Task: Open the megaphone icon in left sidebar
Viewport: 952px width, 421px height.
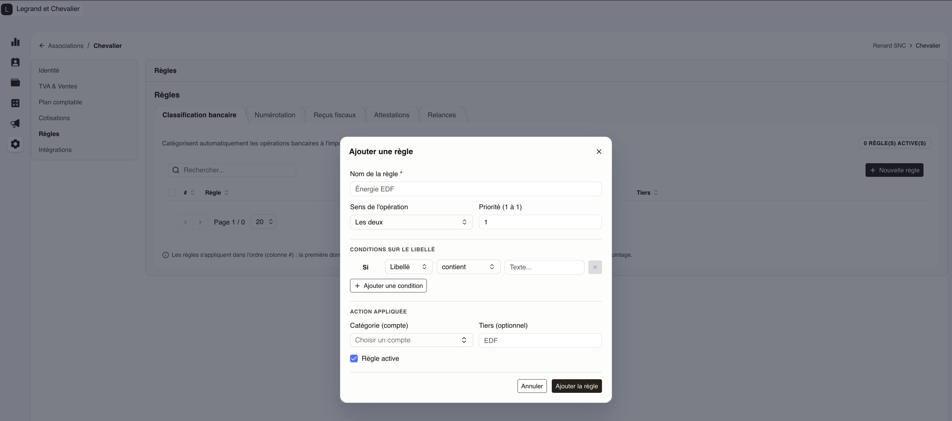Action: click(x=15, y=123)
